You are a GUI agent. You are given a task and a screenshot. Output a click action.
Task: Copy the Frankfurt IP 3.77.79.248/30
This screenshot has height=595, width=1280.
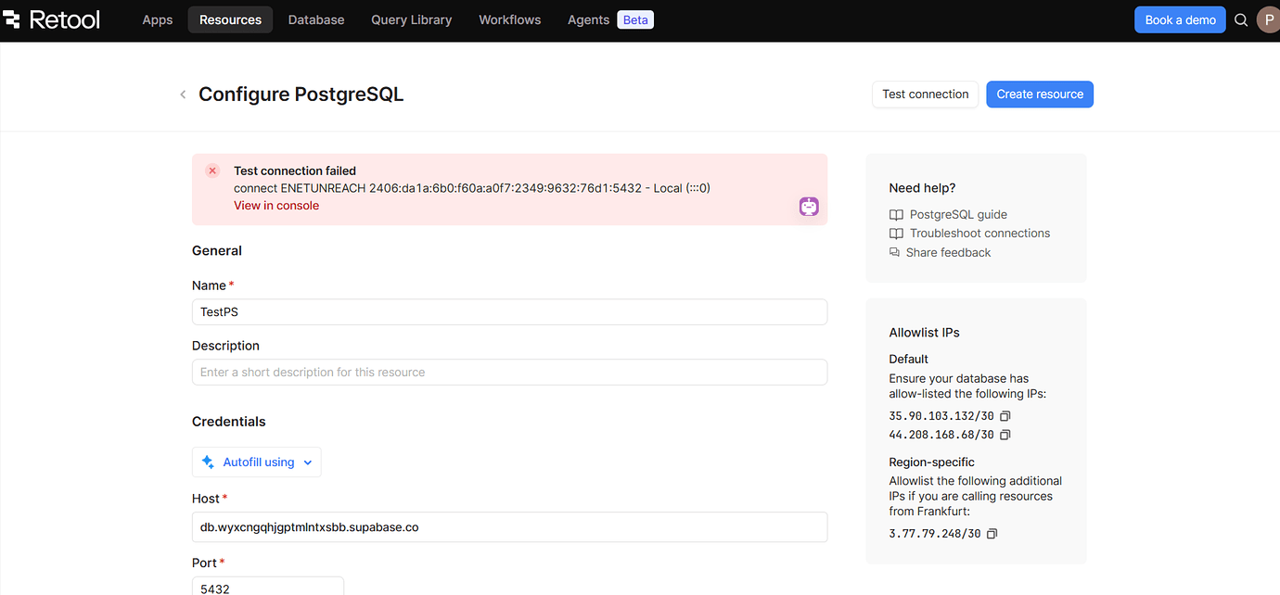pyautogui.click(x=992, y=533)
